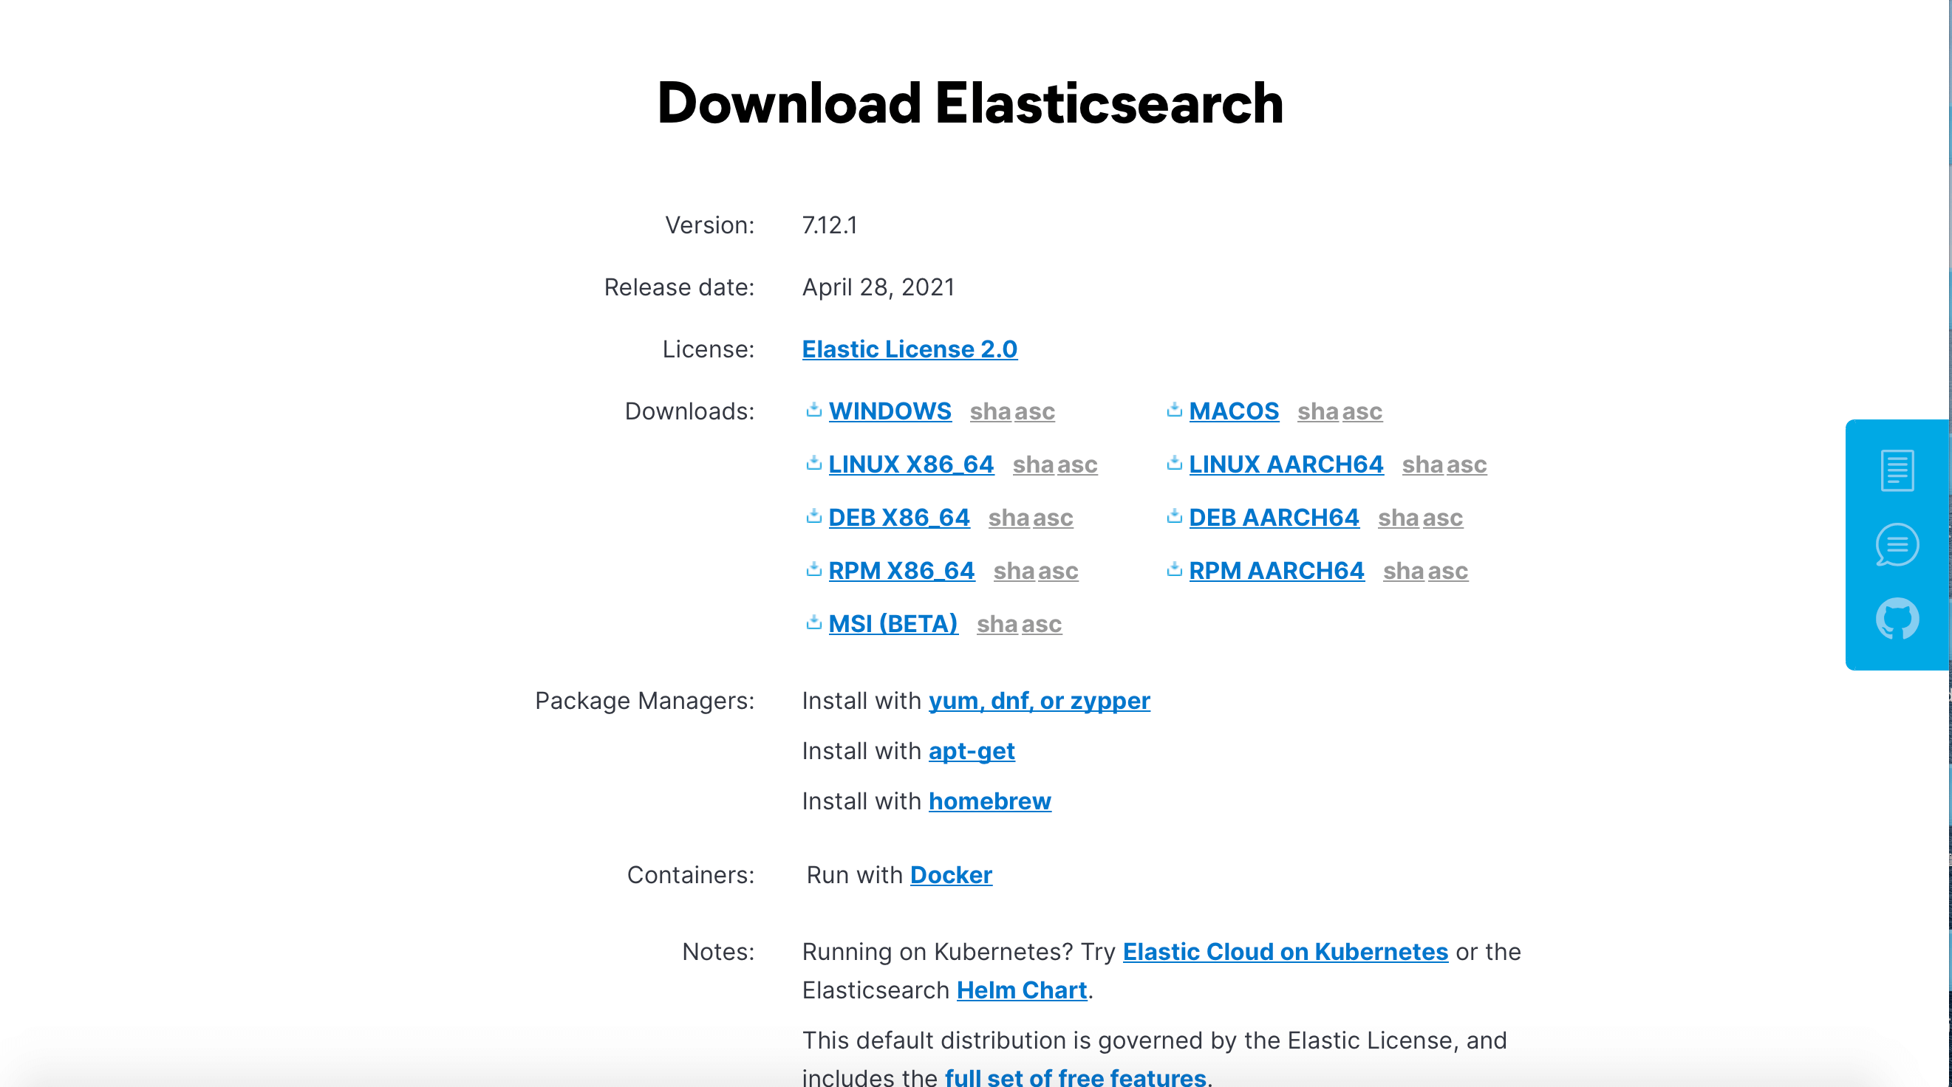Click the download icon beside LINUX AARCH64
Screen dimensions: 1952x1087
point(1175,463)
